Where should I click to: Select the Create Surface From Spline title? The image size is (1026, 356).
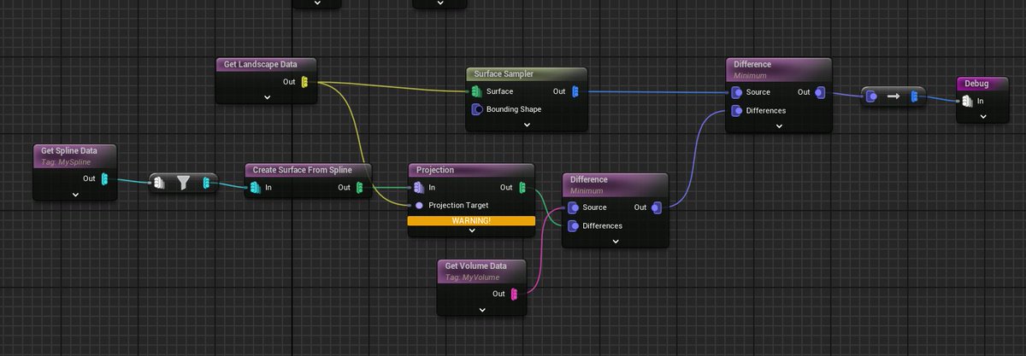pyautogui.click(x=303, y=170)
